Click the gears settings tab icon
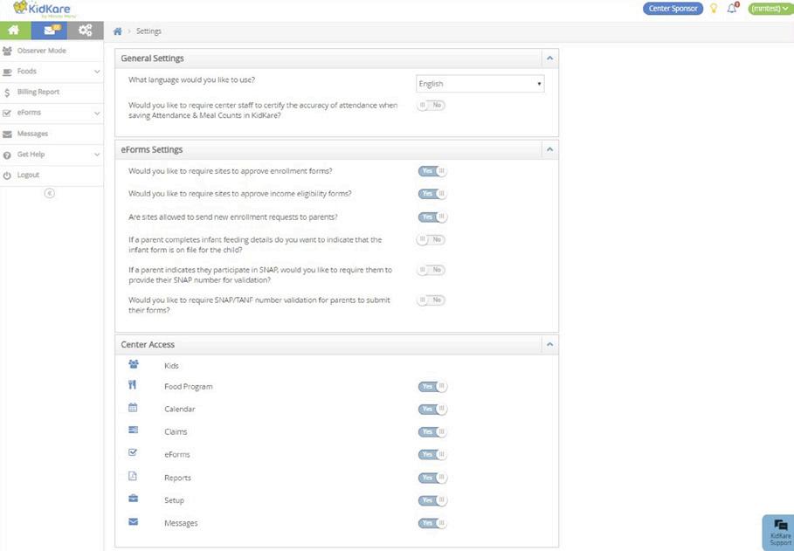This screenshot has height=551, width=794. coord(85,31)
